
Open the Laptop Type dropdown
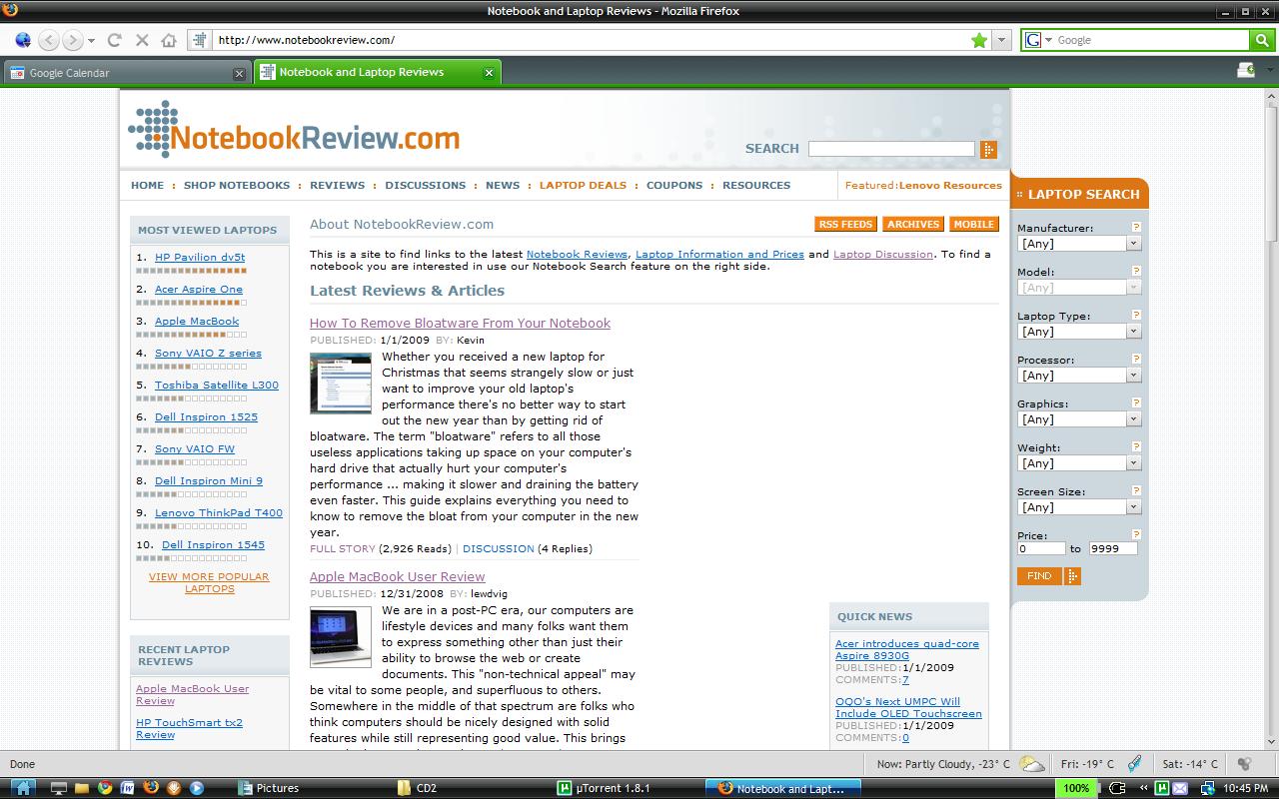pos(1079,332)
